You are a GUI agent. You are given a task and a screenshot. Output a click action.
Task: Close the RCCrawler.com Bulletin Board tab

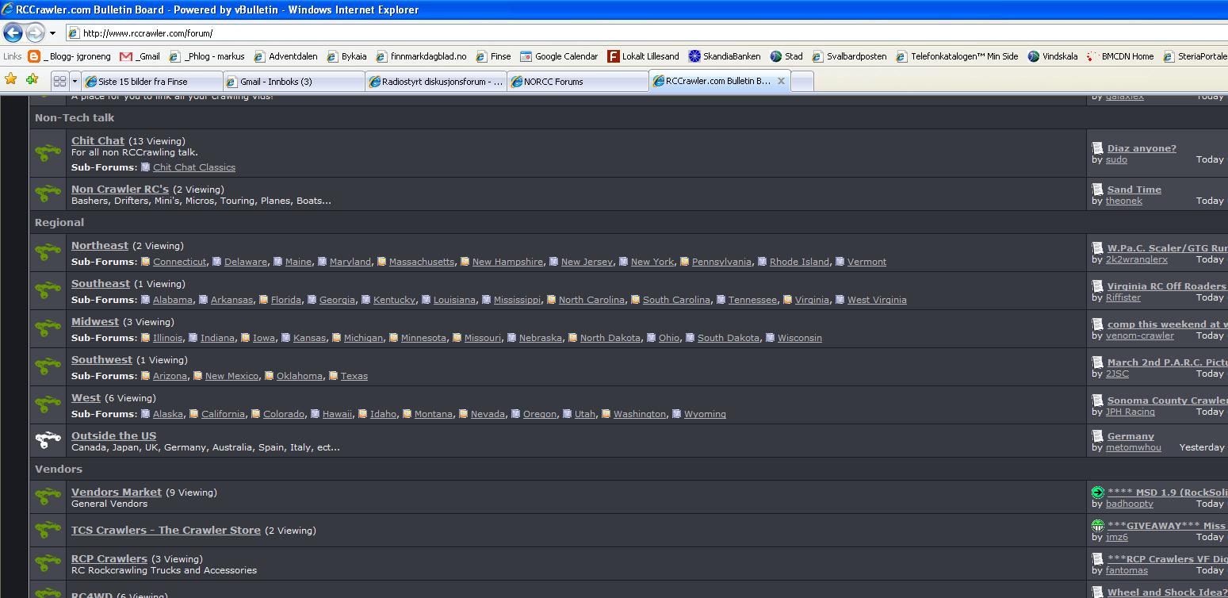coord(781,81)
